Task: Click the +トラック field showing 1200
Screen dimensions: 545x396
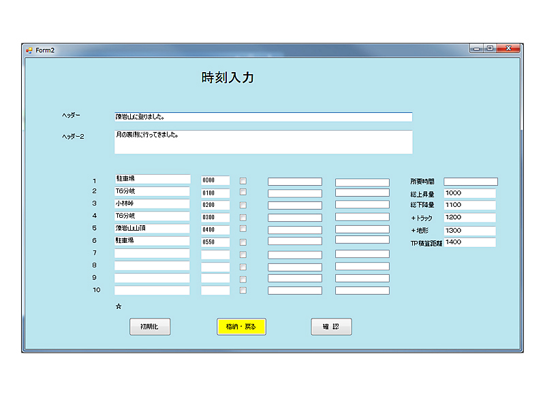Action: [470, 218]
